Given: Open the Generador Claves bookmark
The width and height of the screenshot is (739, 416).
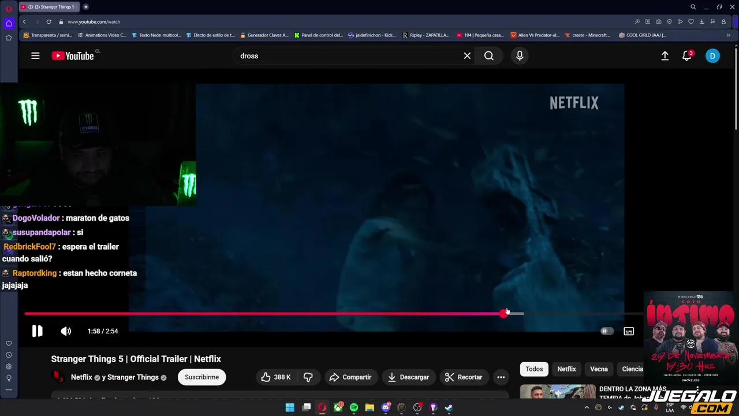Looking at the screenshot, I should coord(264,35).
